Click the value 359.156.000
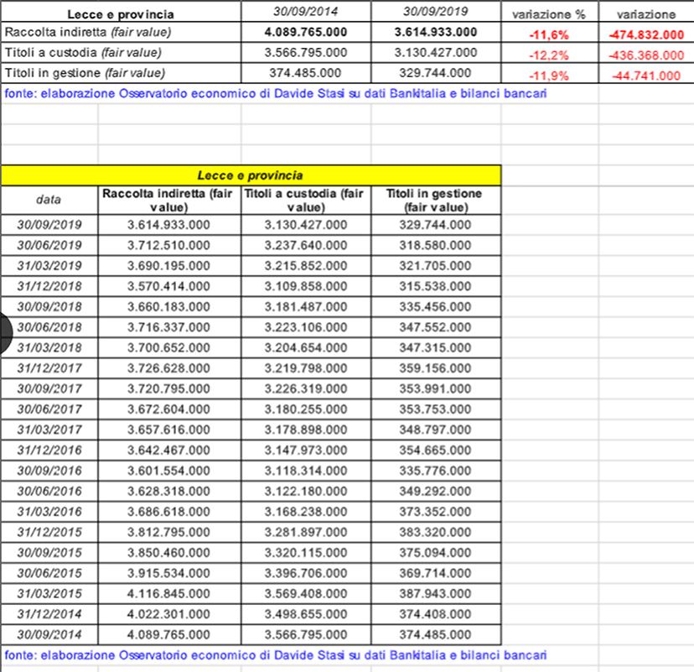Viewport: 694px width, 672px height. pos(436,368)
